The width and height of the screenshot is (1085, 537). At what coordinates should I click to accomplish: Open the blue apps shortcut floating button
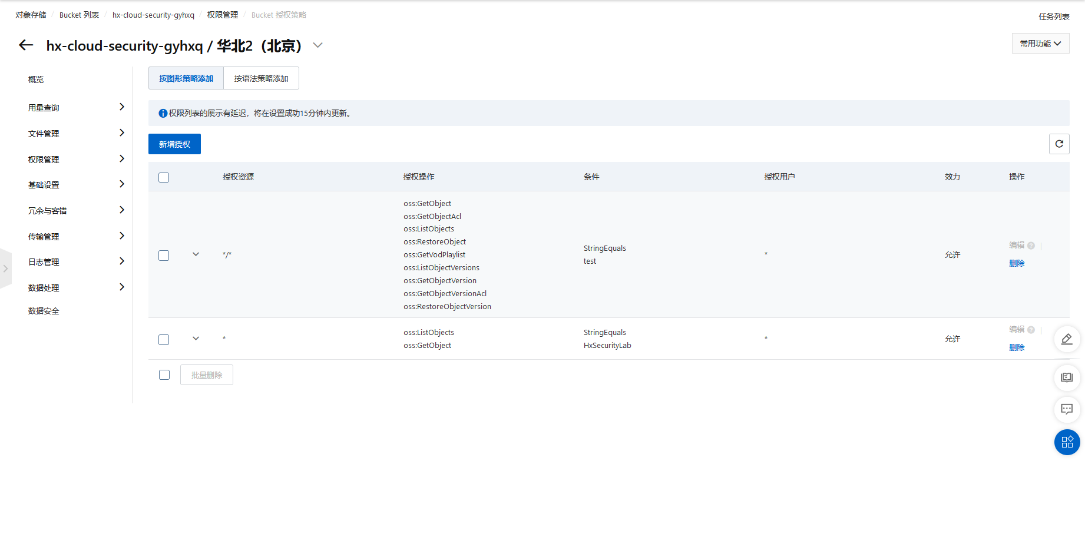tap(1067, 442)
